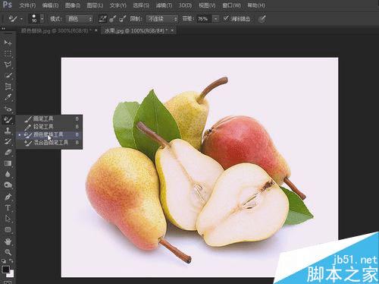Select the Eyedropper tool
The width and height of the screenshot is (379, 284).
click(8, 97)
